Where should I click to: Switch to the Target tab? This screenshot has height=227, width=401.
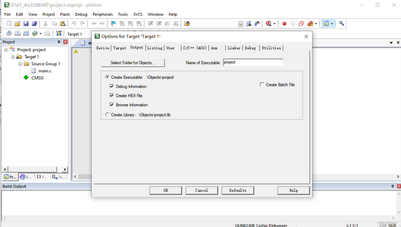tap(120, 48)
